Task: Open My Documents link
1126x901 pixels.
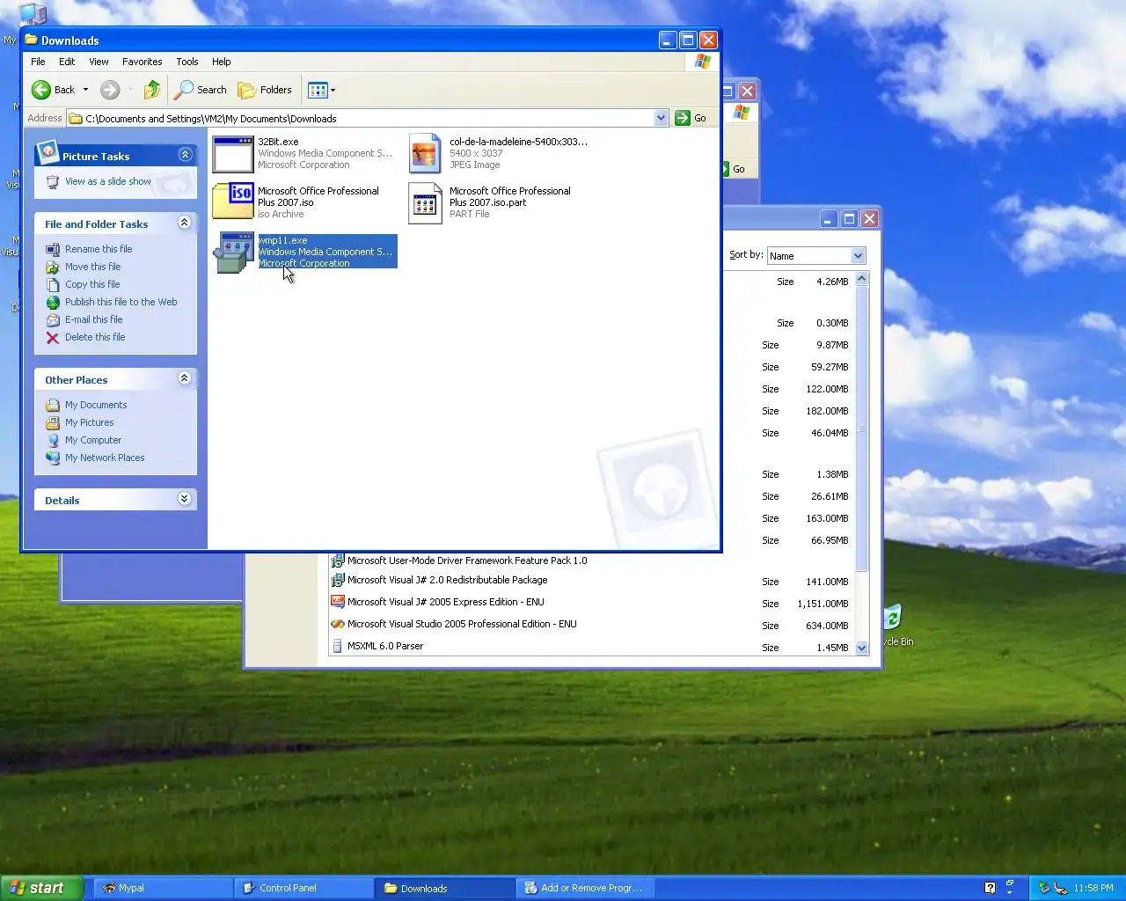Action: [96, 405]
